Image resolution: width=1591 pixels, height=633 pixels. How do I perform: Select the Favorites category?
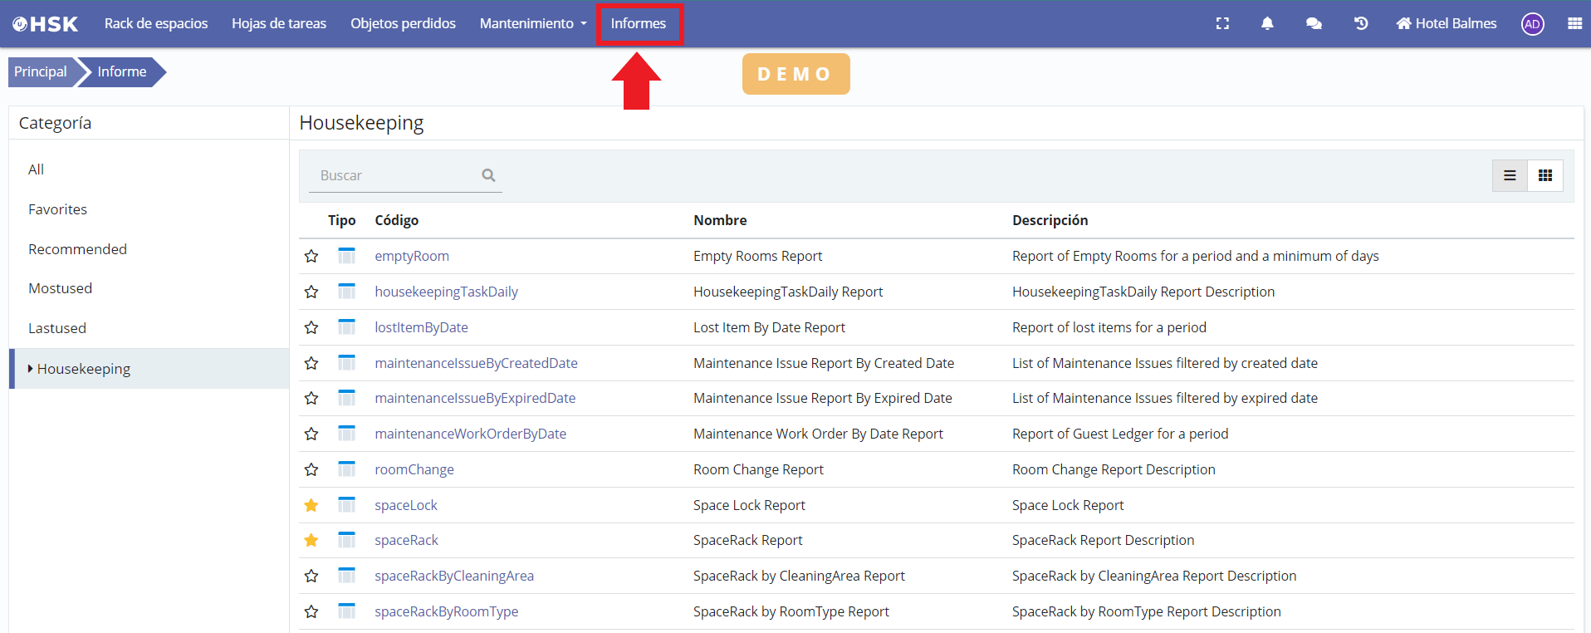click(x=57, y=209)
